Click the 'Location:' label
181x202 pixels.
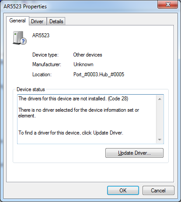click(42, 74)
